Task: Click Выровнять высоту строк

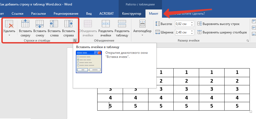Action: (219, 24)
